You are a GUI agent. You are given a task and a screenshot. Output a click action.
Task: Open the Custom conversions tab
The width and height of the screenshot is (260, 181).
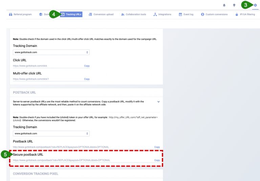[214, 15]
